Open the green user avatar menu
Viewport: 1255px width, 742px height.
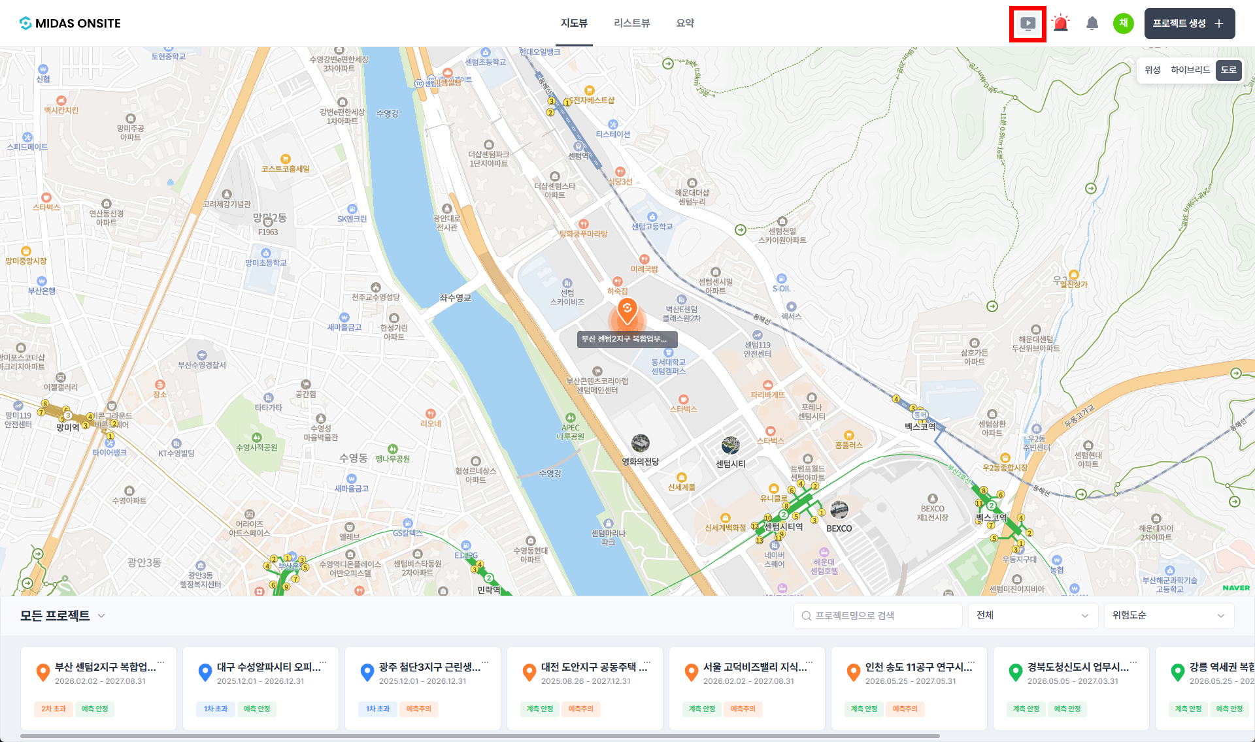pyautogui.click(x=1123, y=24)
